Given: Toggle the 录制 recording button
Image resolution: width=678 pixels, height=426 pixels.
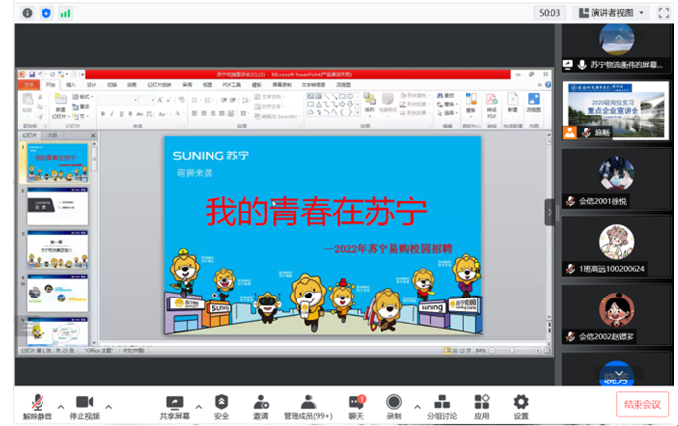Looking at the screenshot, I should tap(394, 404).
